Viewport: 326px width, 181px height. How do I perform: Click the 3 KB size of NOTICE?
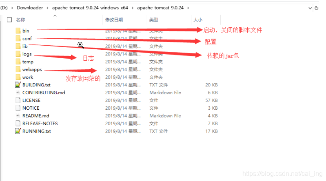click(213, 108)
